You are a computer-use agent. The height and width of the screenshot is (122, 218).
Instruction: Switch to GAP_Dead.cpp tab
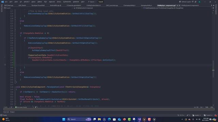9,5
